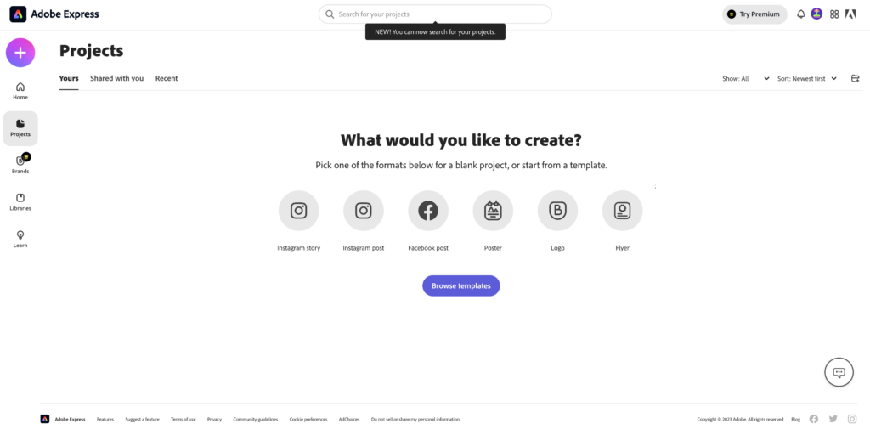Open the Home section in sidebar
Image resolution: width=870 pixels, height=435 pixels.
tap(20, 90)
